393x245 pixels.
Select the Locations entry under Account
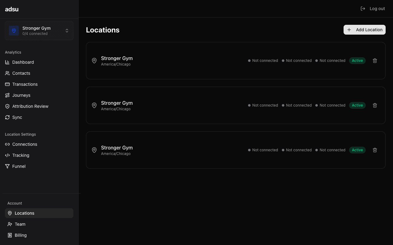24,213
